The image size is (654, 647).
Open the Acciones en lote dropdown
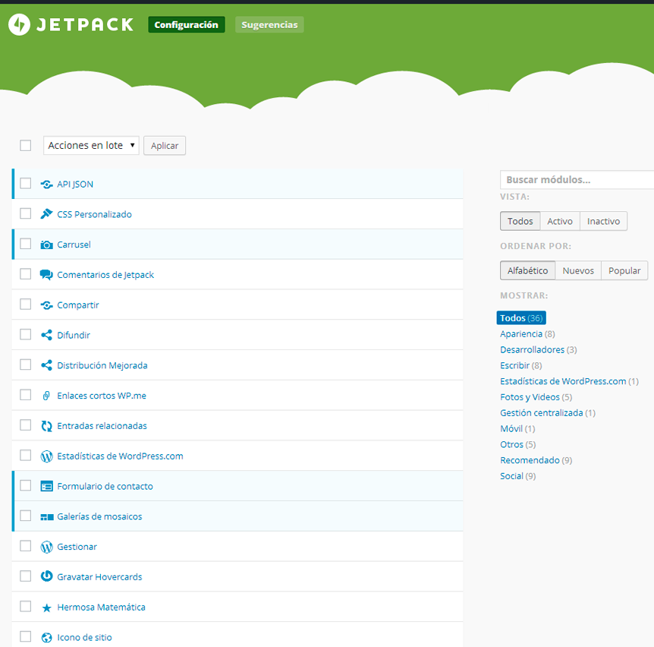tap(91, 146)
